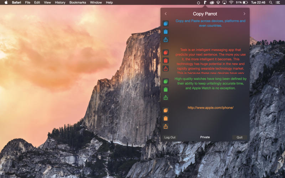The width and height of the screenshot is (285, 178).
Task: Click the blue paste clipboard icon
Action: [166, 32]
